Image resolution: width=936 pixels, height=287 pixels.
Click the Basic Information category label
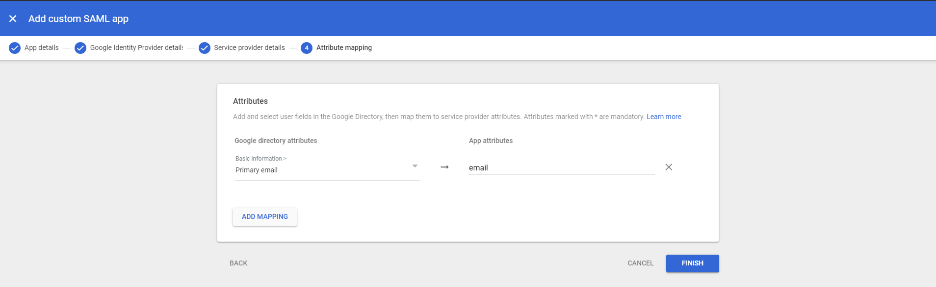259,159
